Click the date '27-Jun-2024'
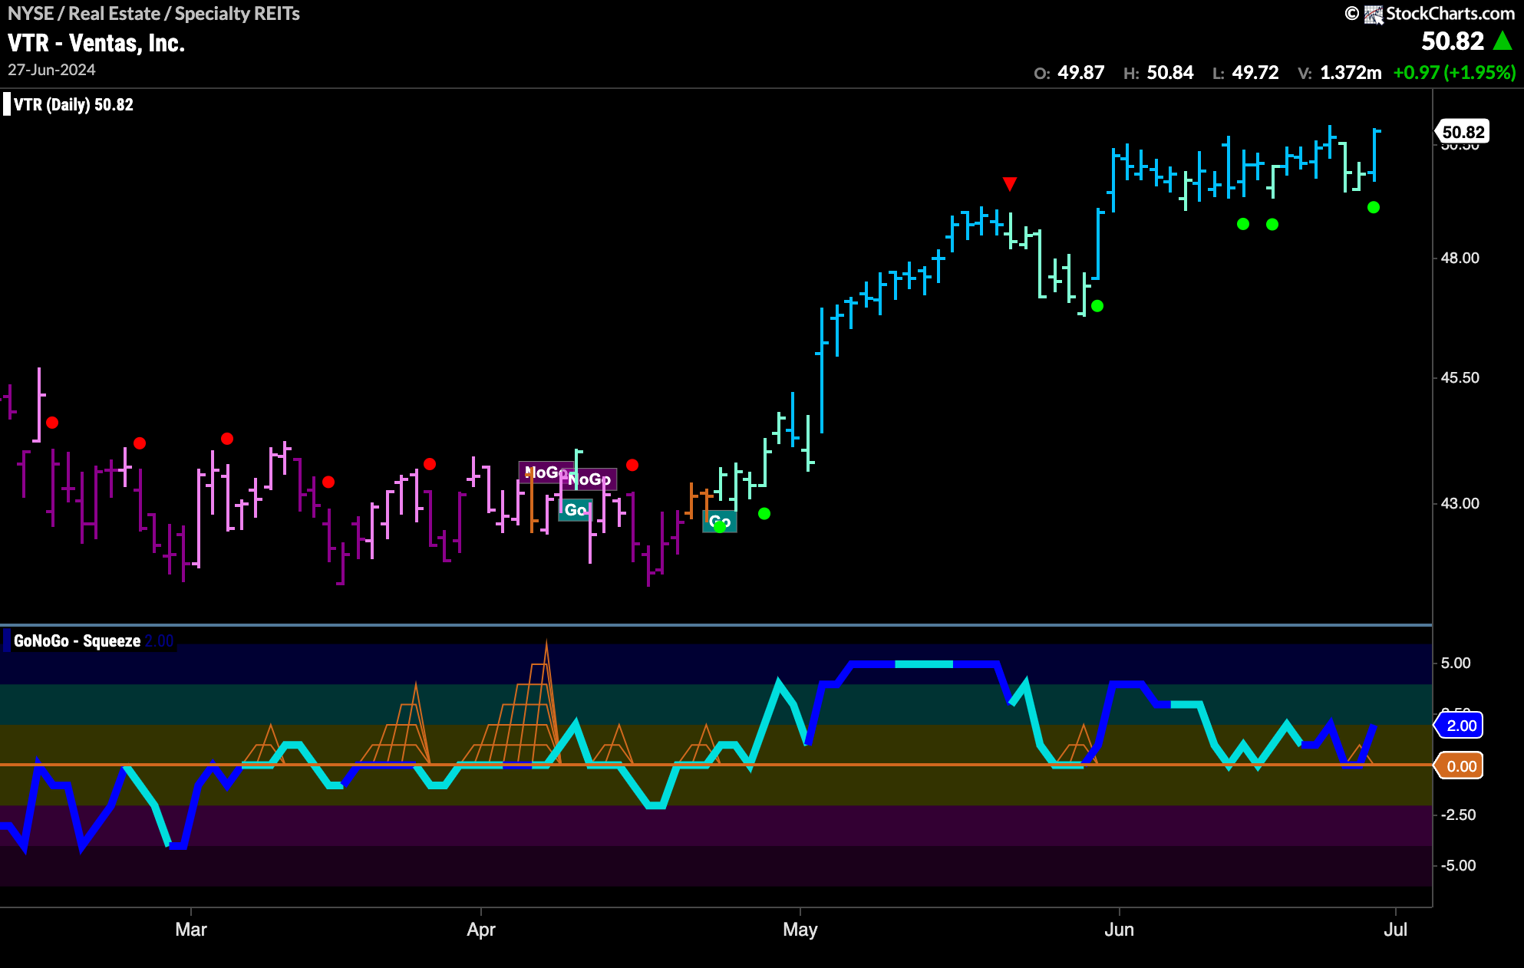This screenshot has width=1524, height=968. click(51, 70)
